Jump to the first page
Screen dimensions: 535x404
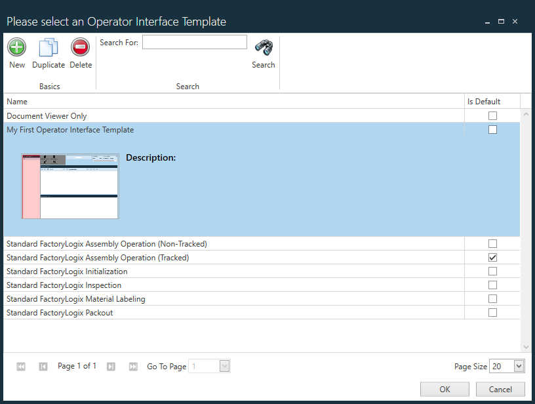coord(20,366)
